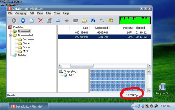Image resolution: width=175 pixels, height=110 pixels.
Task: Click the 2:03 PM taskbar clock
Action: 165,106
